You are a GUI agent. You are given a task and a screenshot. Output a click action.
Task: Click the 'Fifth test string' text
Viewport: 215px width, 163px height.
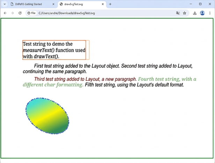pos(134,85)
